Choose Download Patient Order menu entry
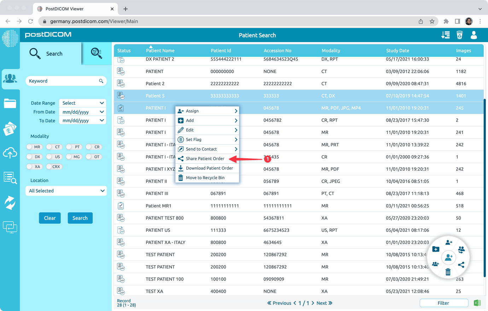Screen dimensions: 488x311 [209, 168]
